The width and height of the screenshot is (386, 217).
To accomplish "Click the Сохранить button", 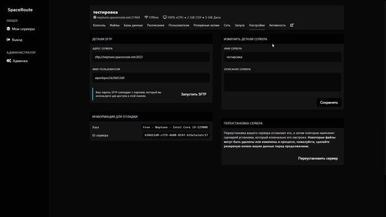I will [x=329, y=102].
